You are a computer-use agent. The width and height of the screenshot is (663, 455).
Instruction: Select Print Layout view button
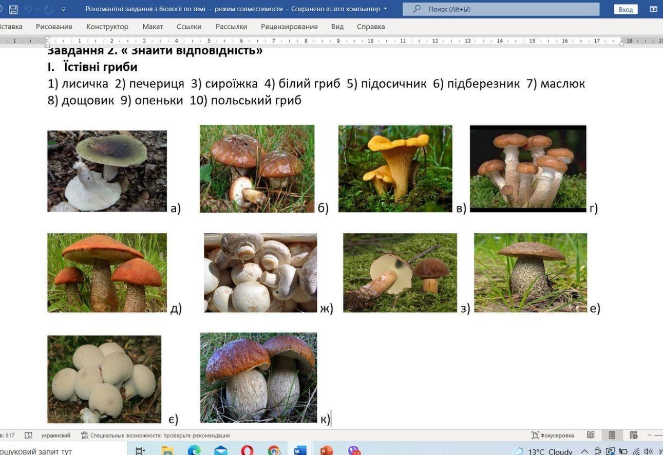tap(612, 435)
